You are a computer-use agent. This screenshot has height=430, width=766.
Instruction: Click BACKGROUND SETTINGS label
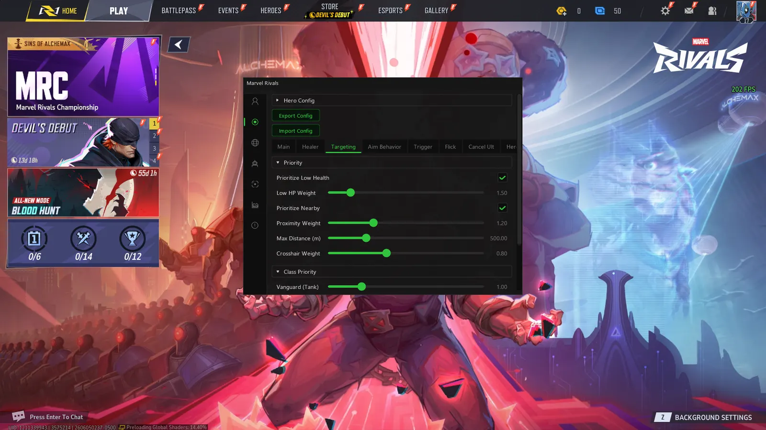(713, 418)
